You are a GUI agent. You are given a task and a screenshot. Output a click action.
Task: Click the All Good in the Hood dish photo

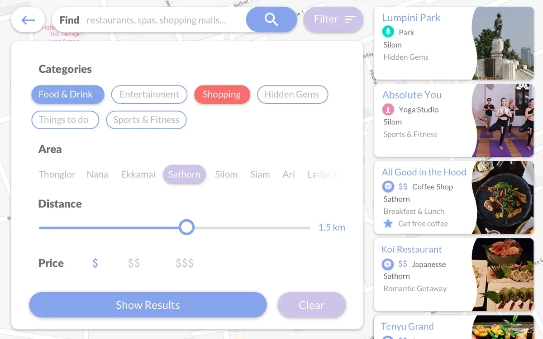coord(503,198)
